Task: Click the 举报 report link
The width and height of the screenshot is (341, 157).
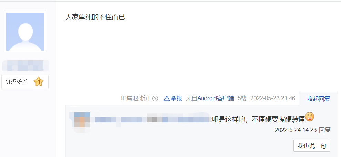Action: tap(176, 98)
